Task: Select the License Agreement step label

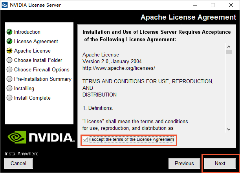Action: tap(36, 42)
